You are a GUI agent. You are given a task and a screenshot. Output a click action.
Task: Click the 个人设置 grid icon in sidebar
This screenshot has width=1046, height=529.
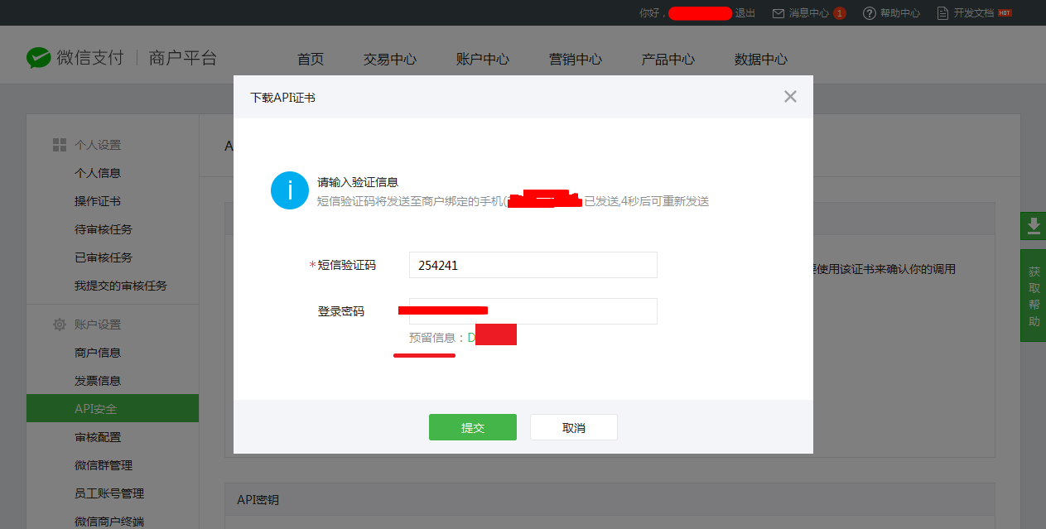tap(60, 145)
